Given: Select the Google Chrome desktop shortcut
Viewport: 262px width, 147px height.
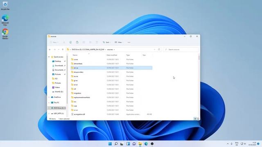Looking at the screenshot, I should pyautogui.click(x=5, y=33).
